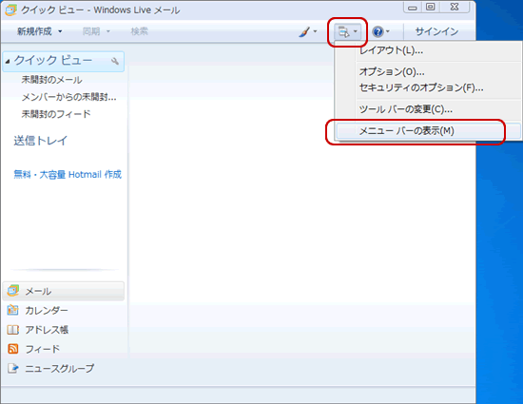Open the paintbrush colorize menu
The width and height of the screenshot is (523, 404).
(x=304, y=31)
